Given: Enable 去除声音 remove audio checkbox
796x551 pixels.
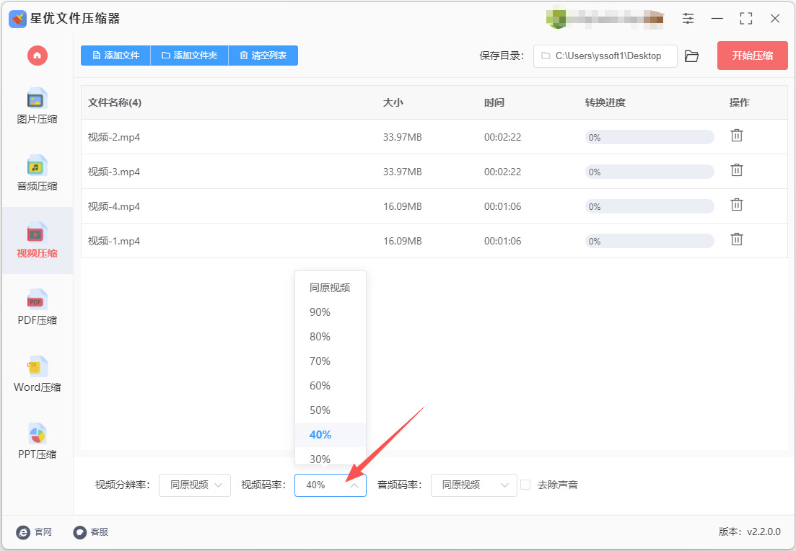Looking at the screenshot, I should (x=525, y=485).
